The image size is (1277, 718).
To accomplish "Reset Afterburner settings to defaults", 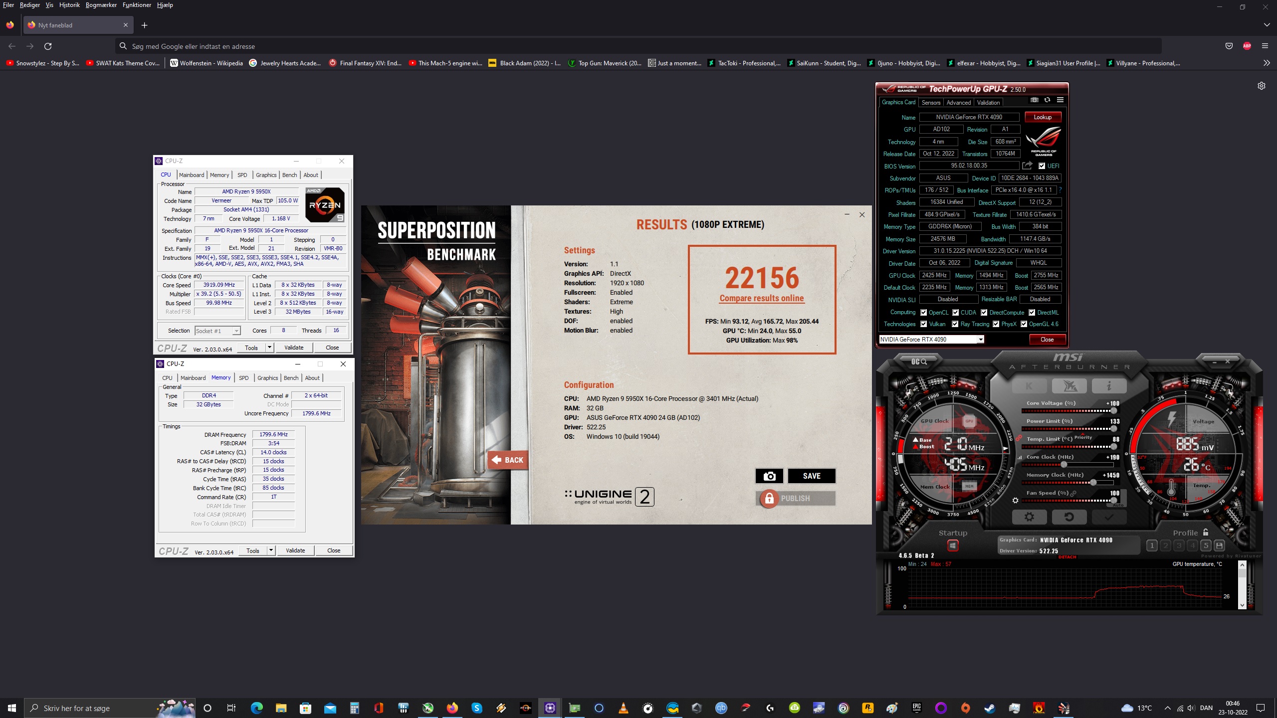I will click(1069, 517).
